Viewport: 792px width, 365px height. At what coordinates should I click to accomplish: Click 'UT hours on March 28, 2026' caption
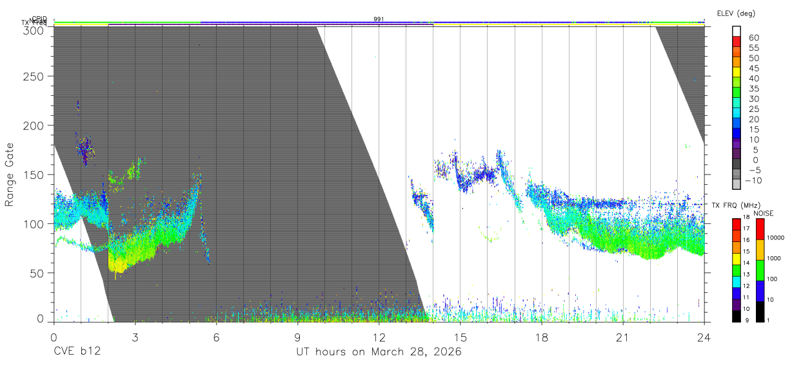coord(379,352)
